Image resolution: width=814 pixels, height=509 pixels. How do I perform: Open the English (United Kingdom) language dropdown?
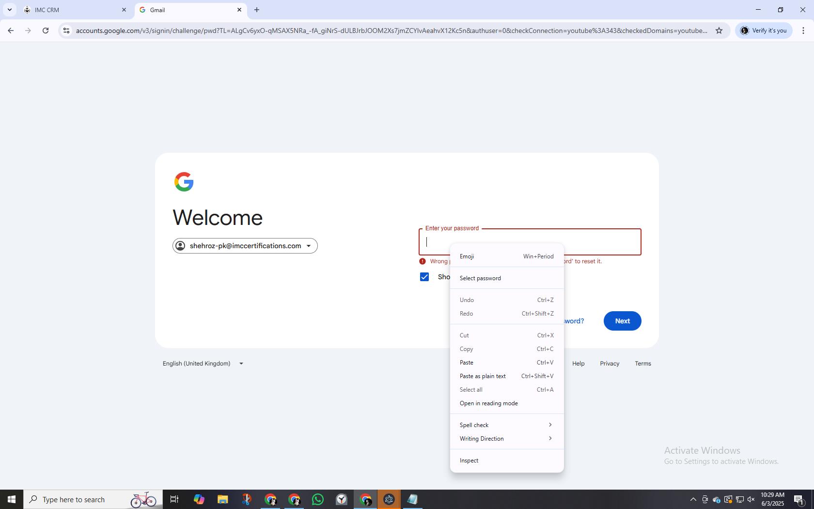click(203, 364)
